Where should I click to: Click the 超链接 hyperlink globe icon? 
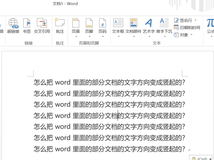[13, 23]
